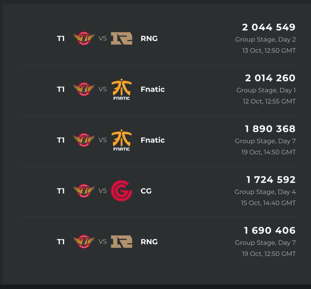Click the "12 Oct, 12:55 GMT" date text

(269, 101)
